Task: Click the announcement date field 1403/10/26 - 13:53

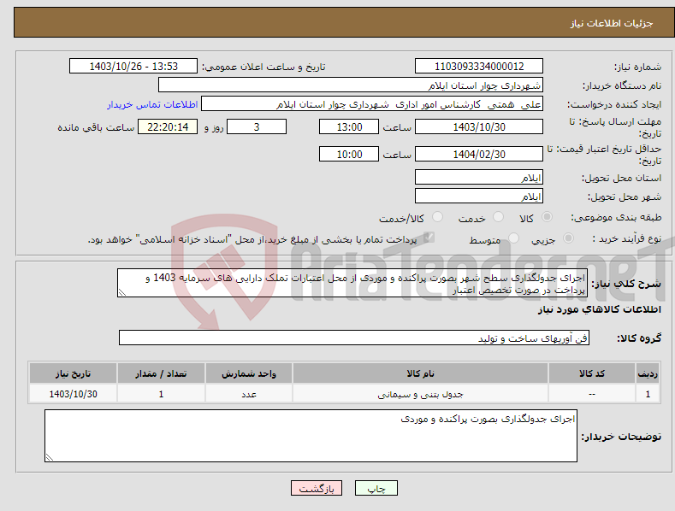Action: tap(133, 67)
